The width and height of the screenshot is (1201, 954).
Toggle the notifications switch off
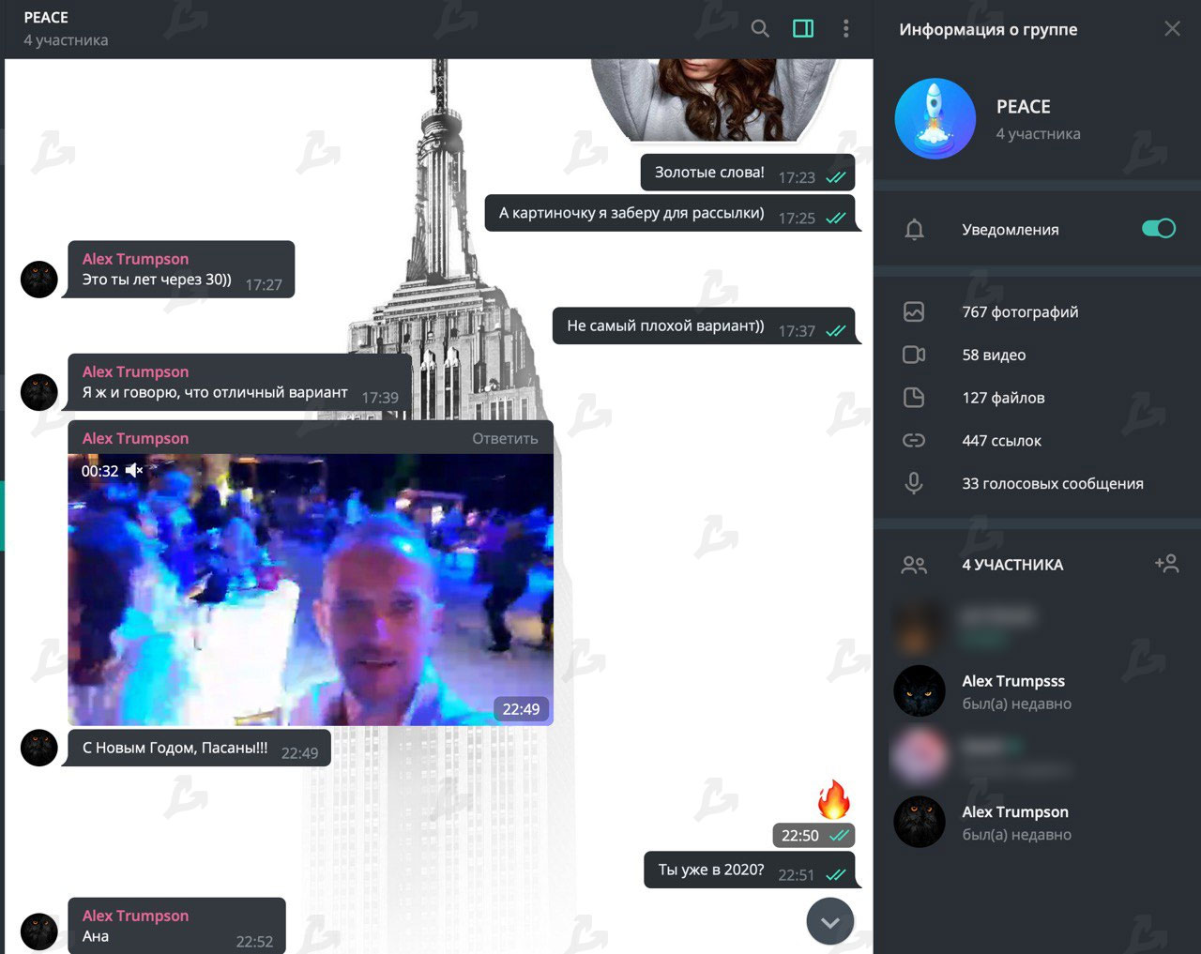pos(1158,229)
